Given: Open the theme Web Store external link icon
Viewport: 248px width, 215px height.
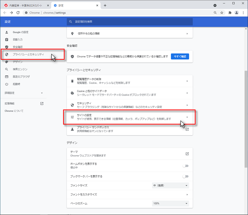Looking at the screenshot, I should click(187, 153).
